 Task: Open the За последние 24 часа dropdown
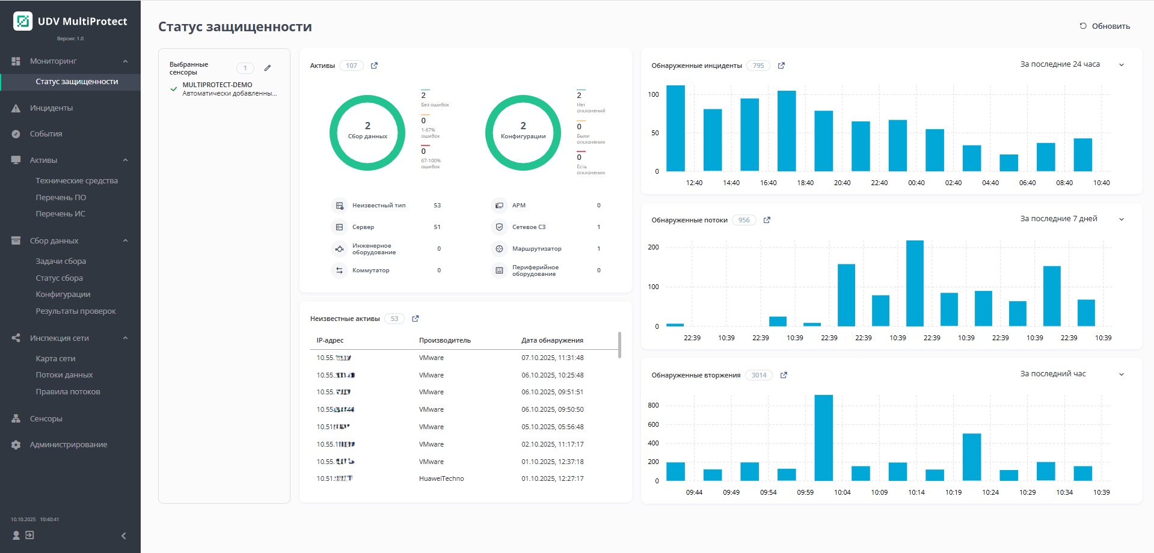pos(1071,64)
